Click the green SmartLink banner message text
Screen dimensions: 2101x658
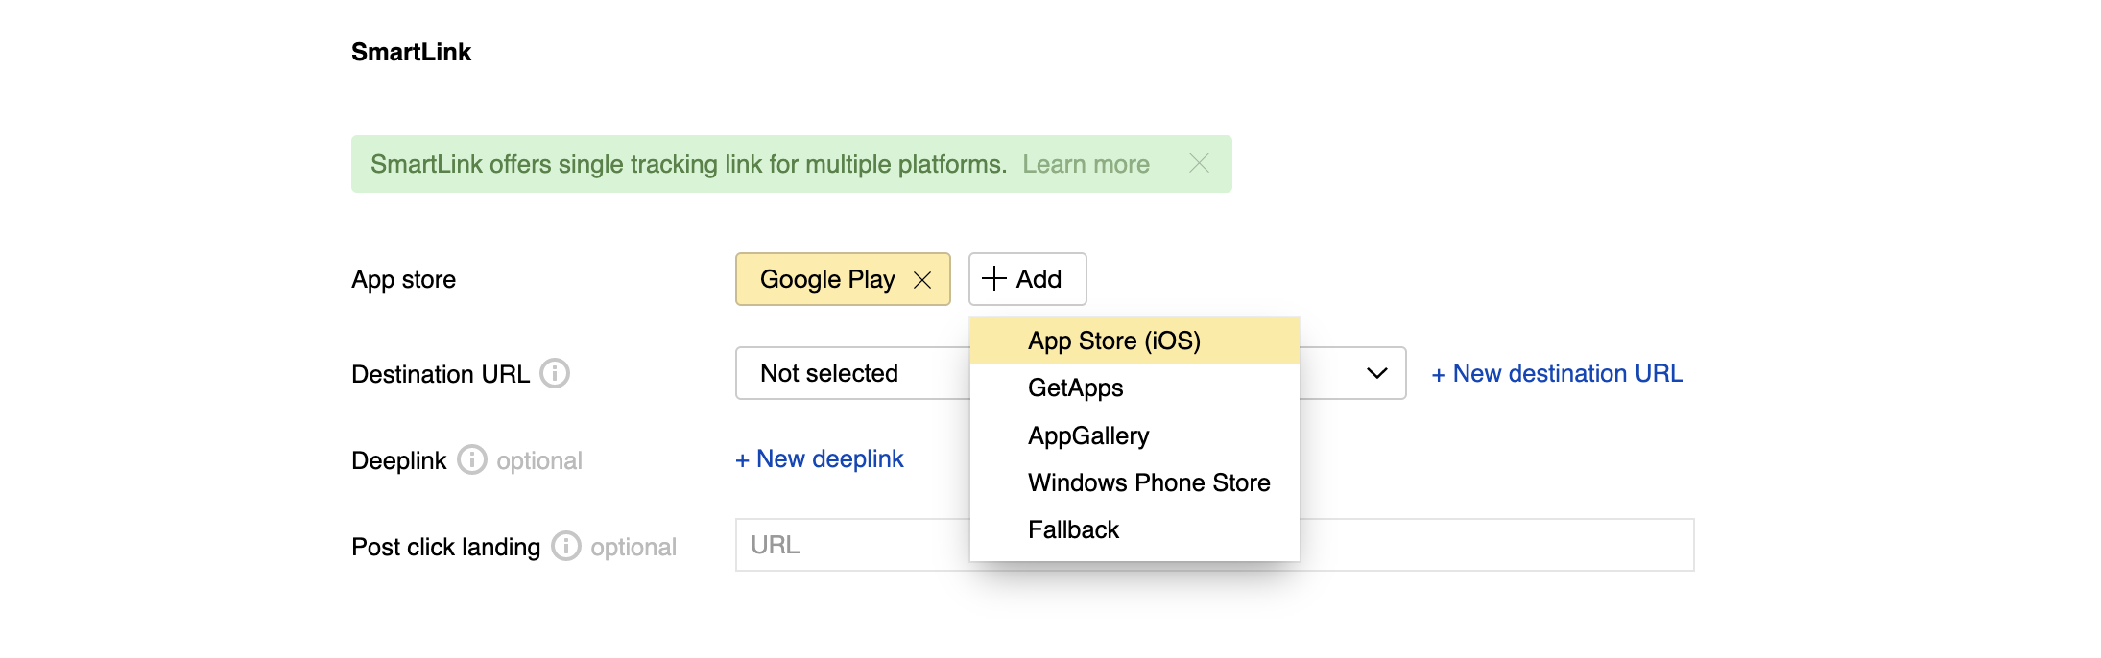(x=688, y=165)
